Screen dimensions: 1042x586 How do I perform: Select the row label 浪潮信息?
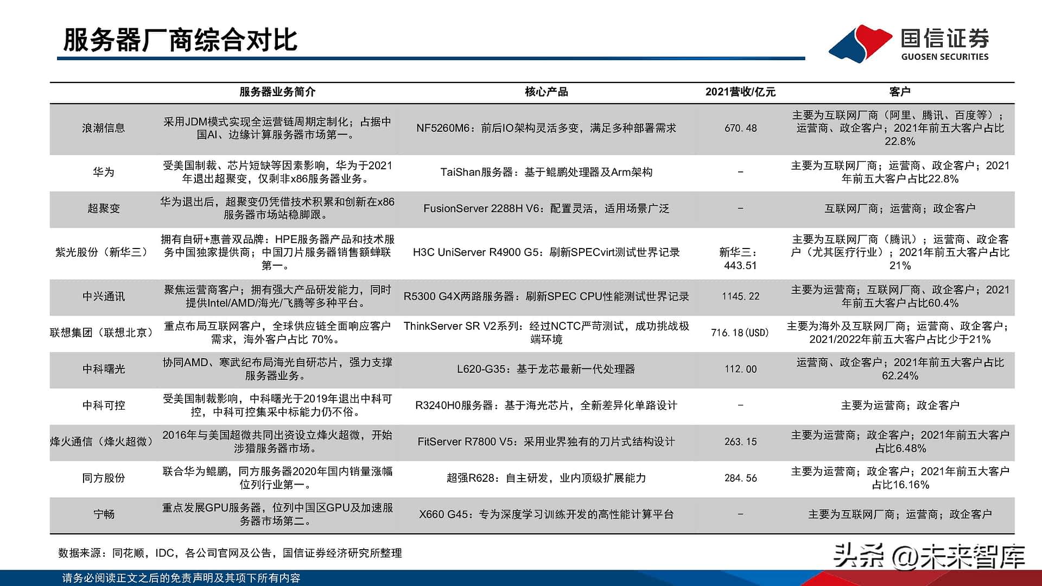pyautogui.click(x=103, y=128)
